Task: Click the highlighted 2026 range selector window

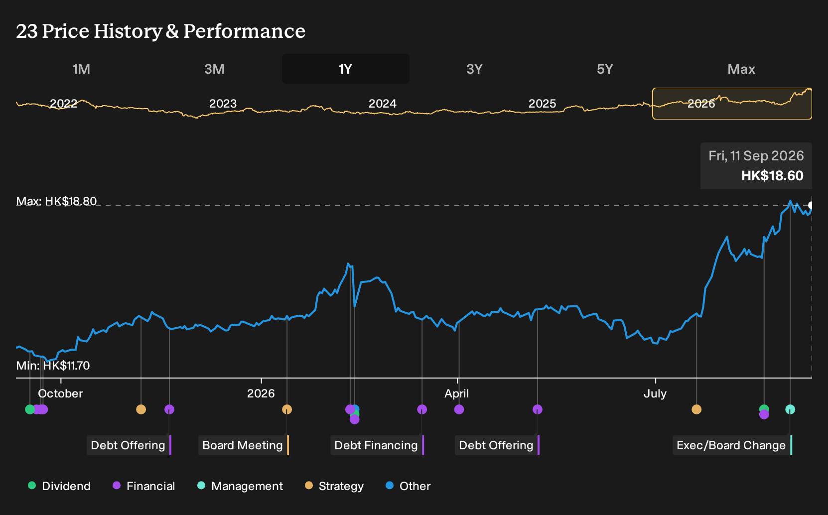Action: pos(732,104)
